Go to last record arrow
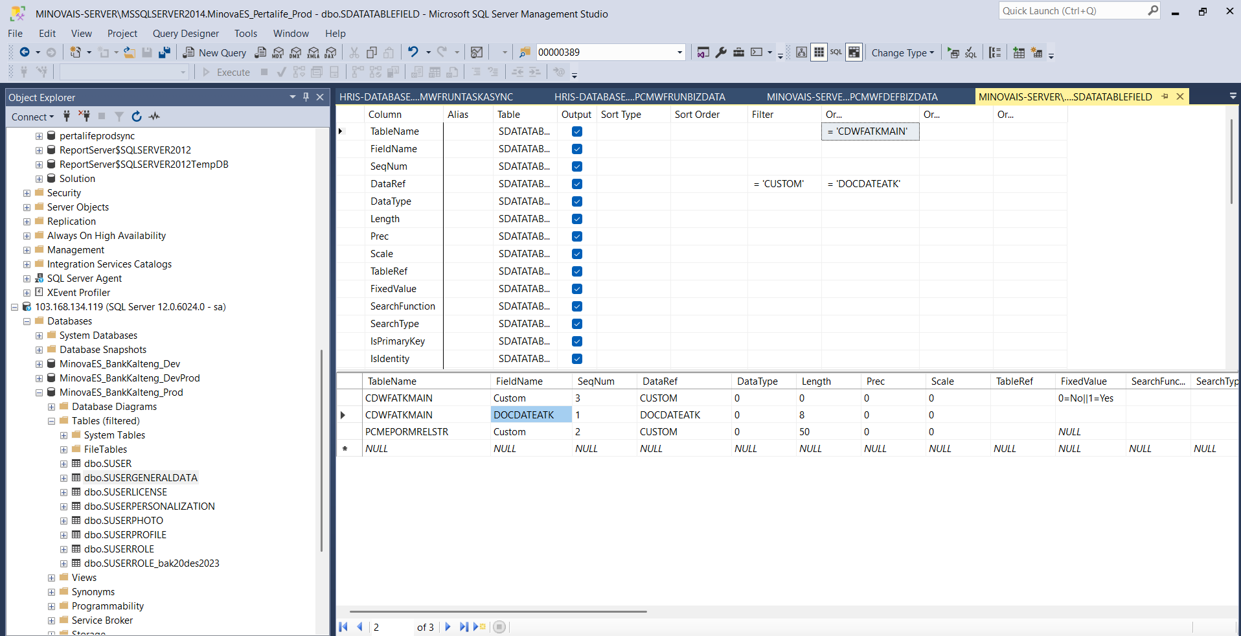 (x=464, y=627)
